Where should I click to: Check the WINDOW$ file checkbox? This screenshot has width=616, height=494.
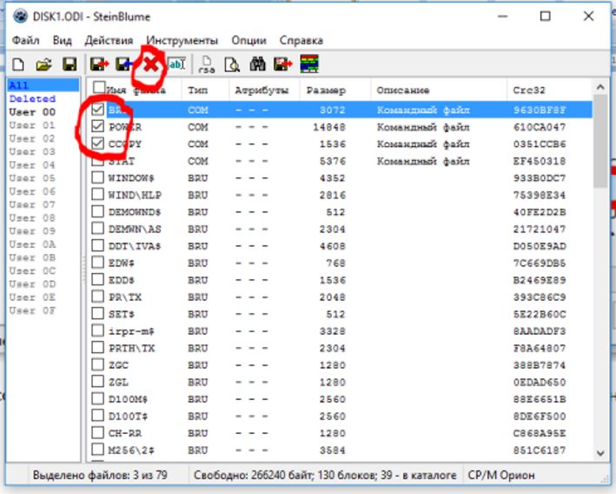pyautogui.click(x=97, y=177)
